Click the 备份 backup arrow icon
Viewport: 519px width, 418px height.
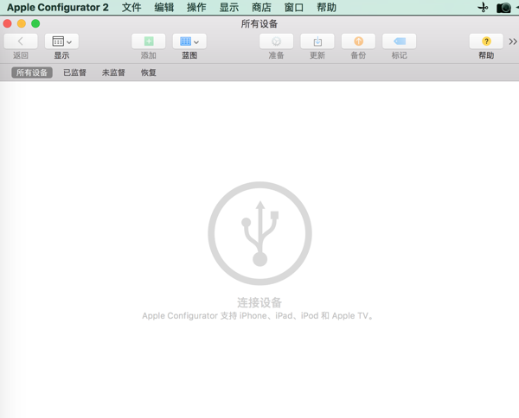click(358, 41)
